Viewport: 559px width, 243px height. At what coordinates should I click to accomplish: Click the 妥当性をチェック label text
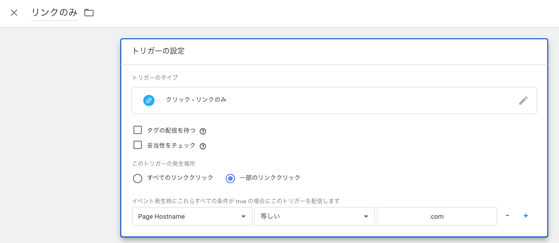point(171,145)
